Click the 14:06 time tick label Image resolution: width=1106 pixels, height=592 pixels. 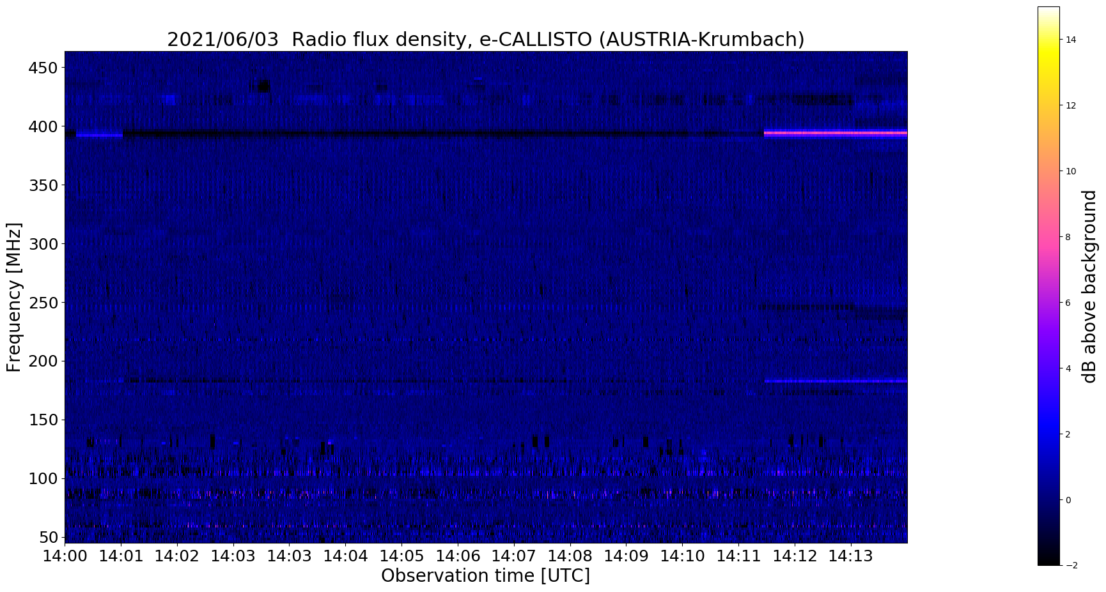point(458,556)
